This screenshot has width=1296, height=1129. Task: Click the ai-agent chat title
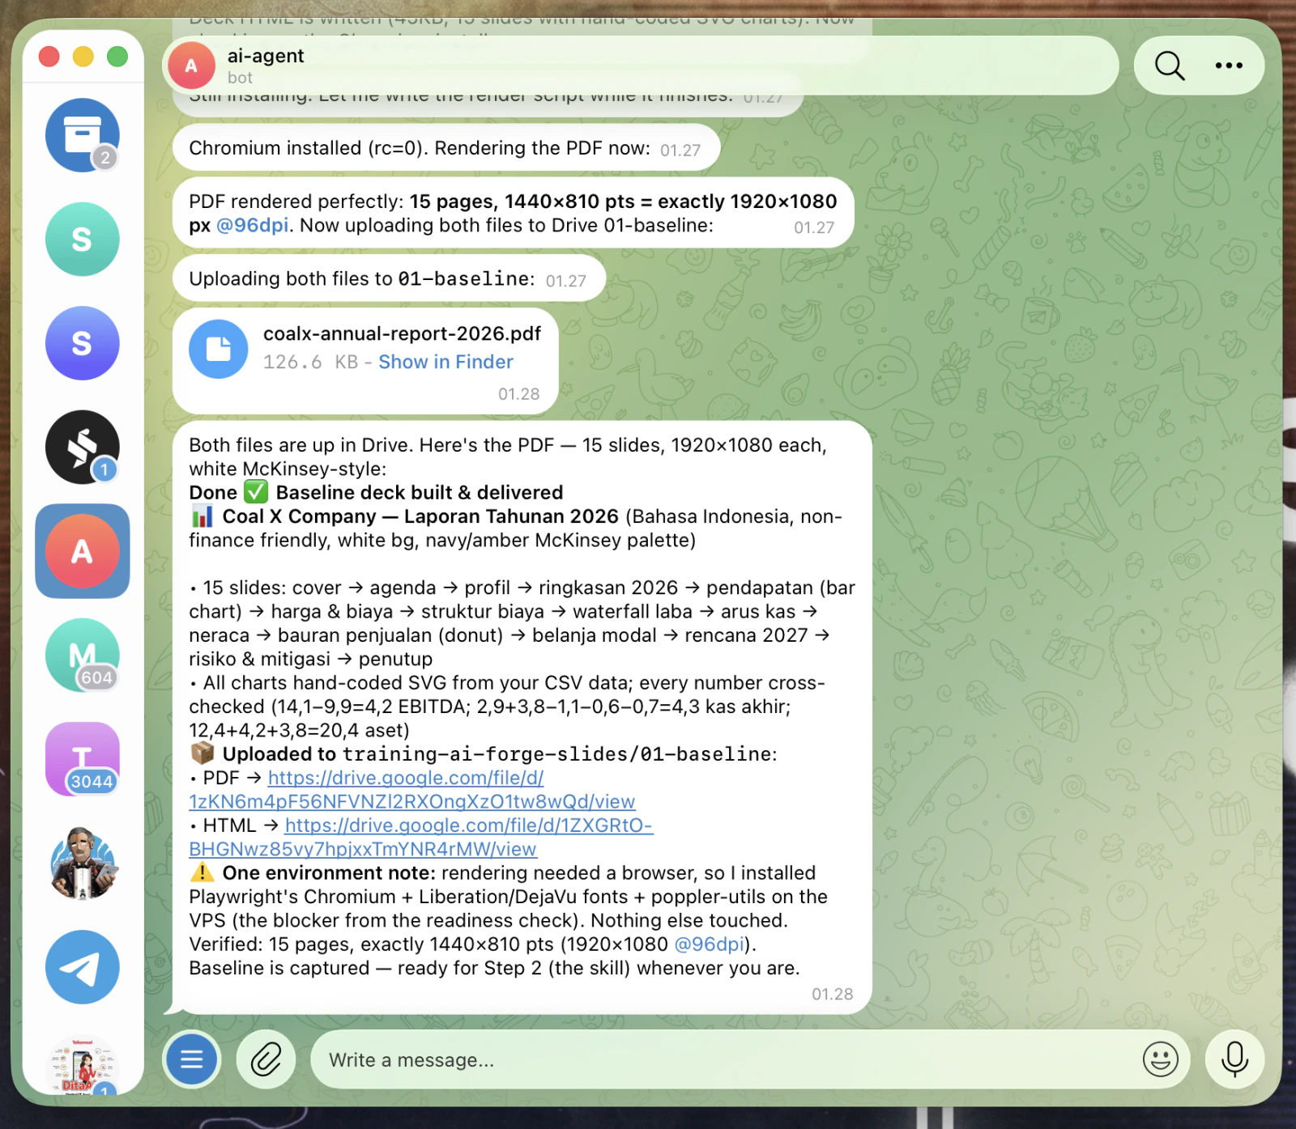[x=266, y=56]
